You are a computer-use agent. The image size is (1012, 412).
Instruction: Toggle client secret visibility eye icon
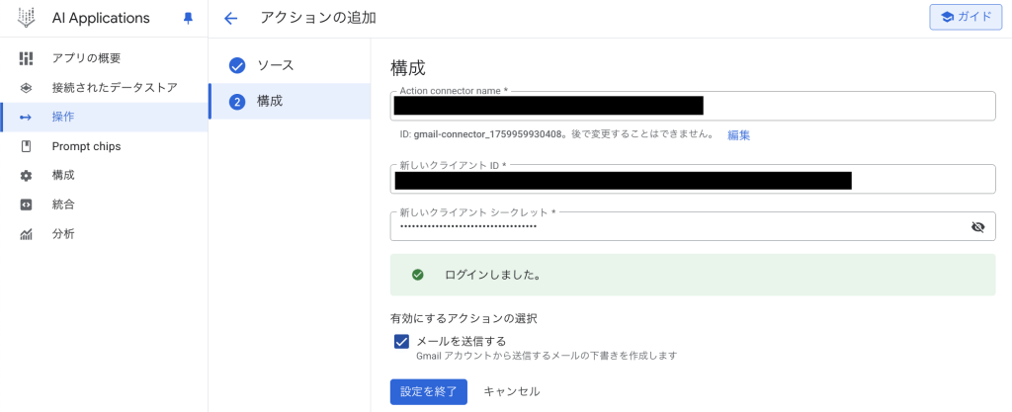pos(977,226)
